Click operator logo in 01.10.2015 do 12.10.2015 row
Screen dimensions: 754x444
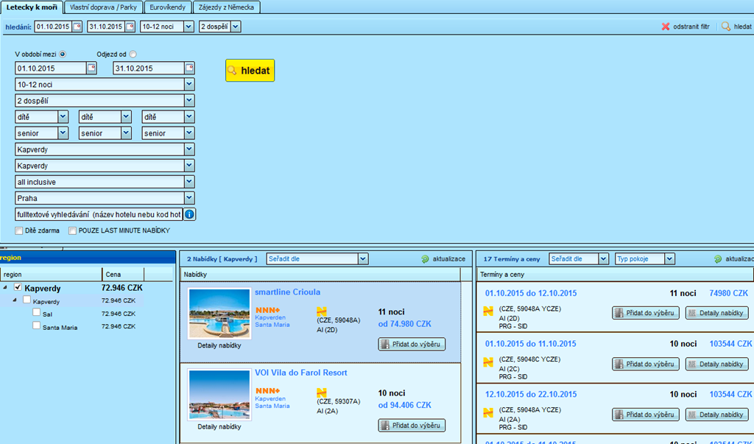coord(488,311)
